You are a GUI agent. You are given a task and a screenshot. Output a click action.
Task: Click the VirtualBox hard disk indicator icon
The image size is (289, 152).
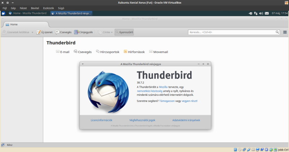(x=236, y=149)
